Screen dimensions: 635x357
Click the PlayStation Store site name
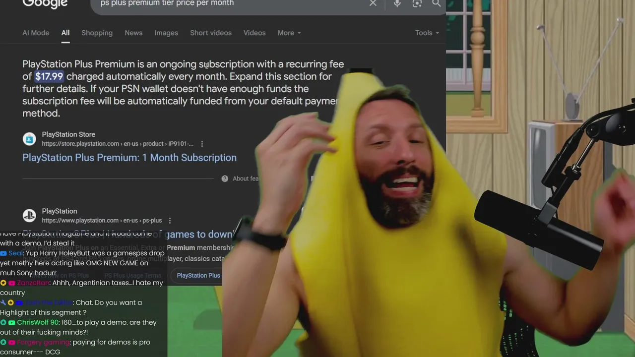[68, 134]
